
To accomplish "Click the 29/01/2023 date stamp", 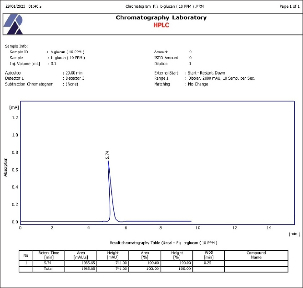I will [15, 7].
